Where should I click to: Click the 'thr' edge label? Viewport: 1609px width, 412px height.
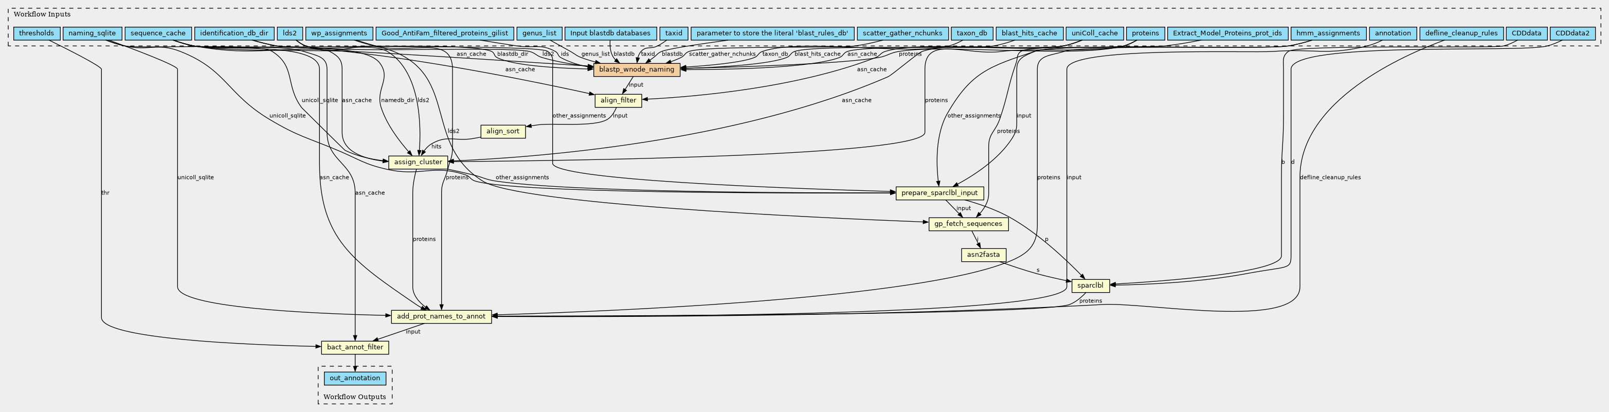105,193
